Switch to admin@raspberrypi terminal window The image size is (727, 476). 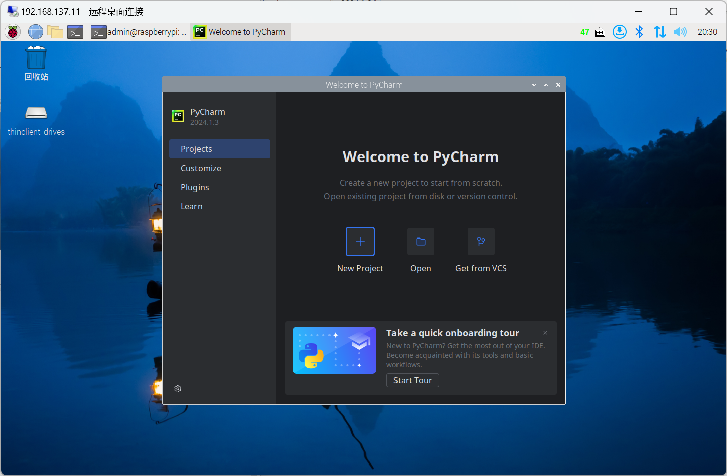click(x=139, y=32)
